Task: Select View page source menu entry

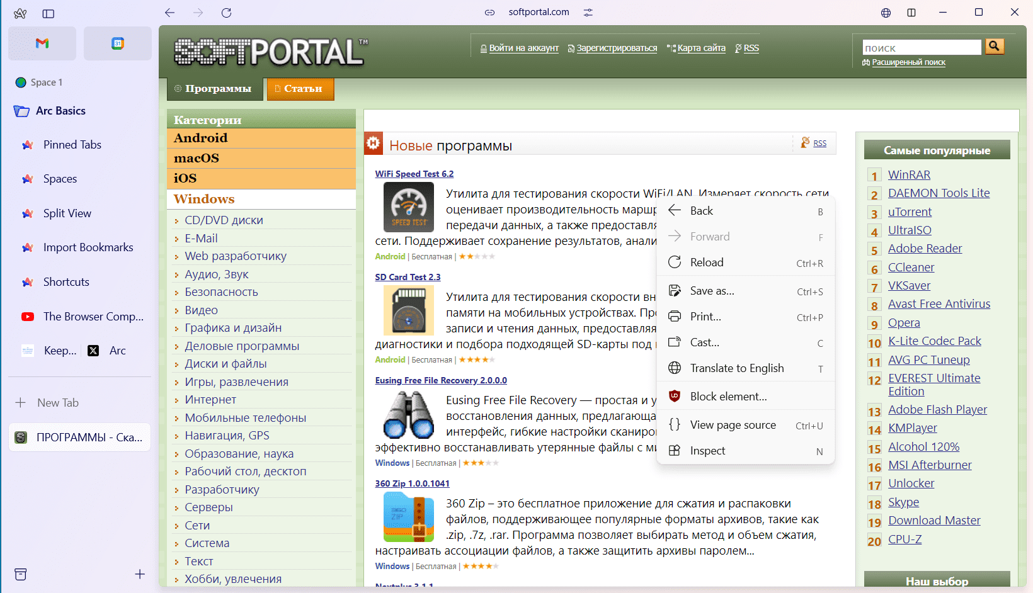Action: [x=746, y=425]
